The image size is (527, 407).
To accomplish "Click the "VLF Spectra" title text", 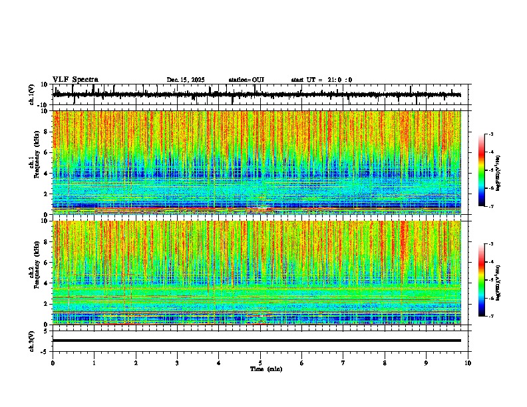I will pyautogui.click(x=76, y=80).
